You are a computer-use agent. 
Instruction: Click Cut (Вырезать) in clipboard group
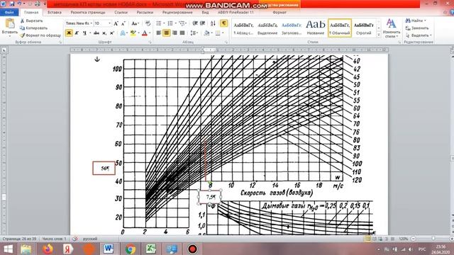tap(31, 21)
